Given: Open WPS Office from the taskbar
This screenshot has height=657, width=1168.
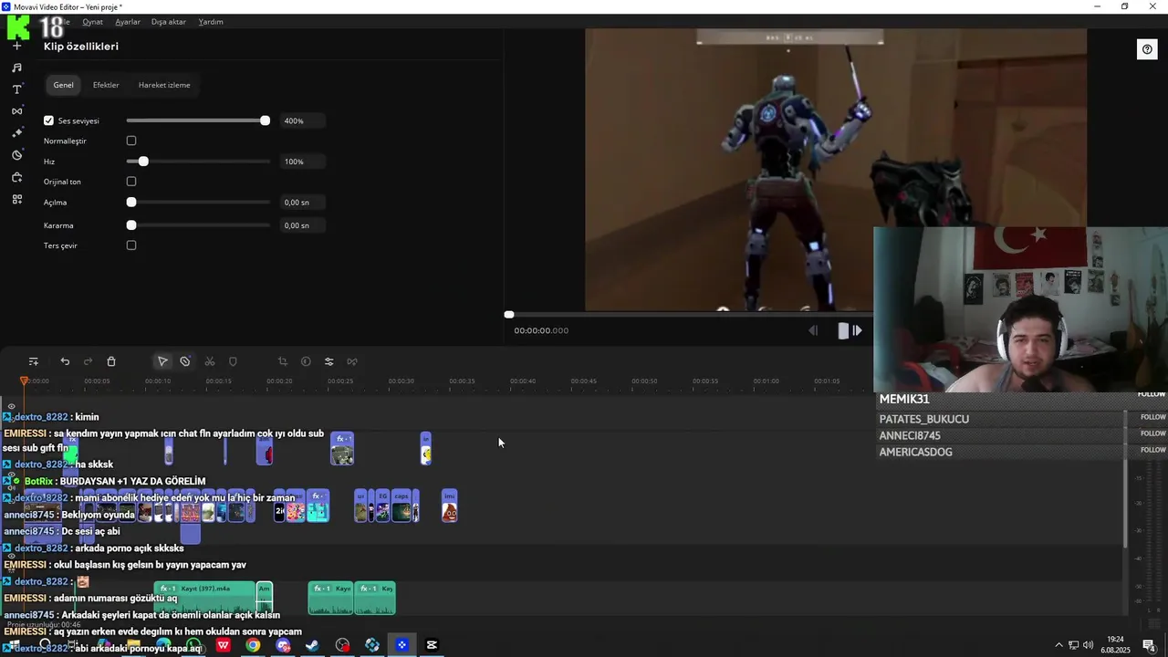Looking at the screenshot, I should (223, 645).
